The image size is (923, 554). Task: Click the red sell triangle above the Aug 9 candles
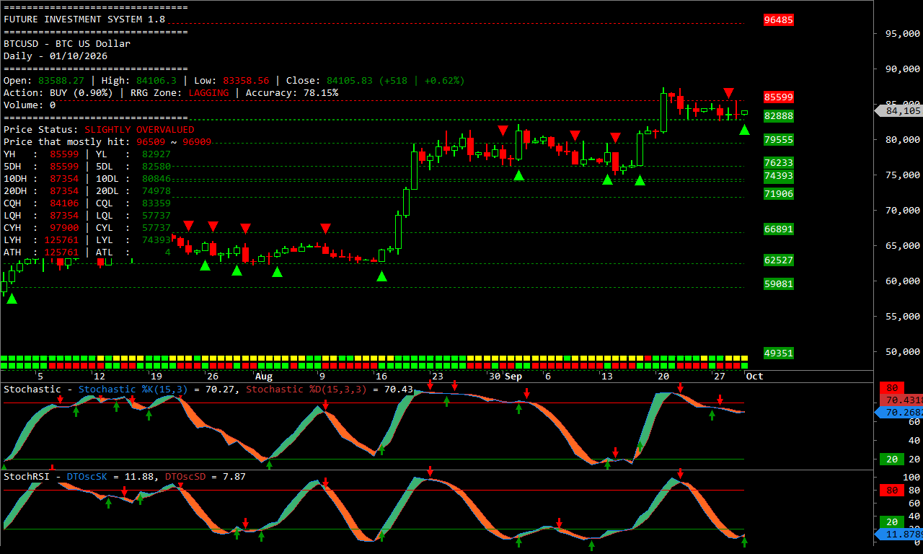tap(325, 229)
